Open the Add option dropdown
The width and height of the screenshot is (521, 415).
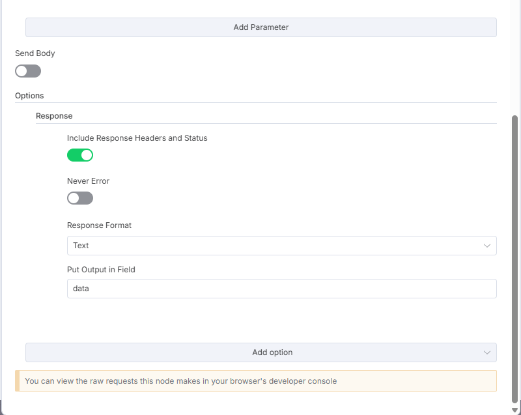261,352
